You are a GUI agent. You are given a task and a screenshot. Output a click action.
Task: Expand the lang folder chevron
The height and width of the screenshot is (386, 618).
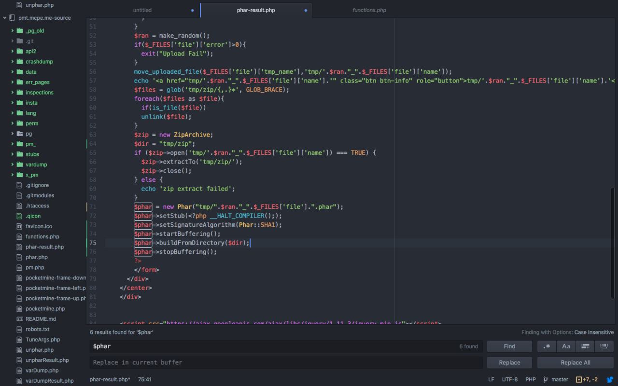click(x=13, y=113)
